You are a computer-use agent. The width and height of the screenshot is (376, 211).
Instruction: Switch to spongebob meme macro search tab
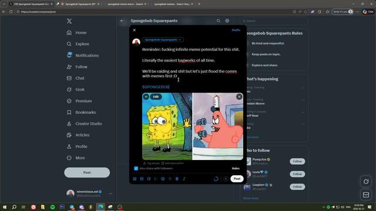point(125,4)
